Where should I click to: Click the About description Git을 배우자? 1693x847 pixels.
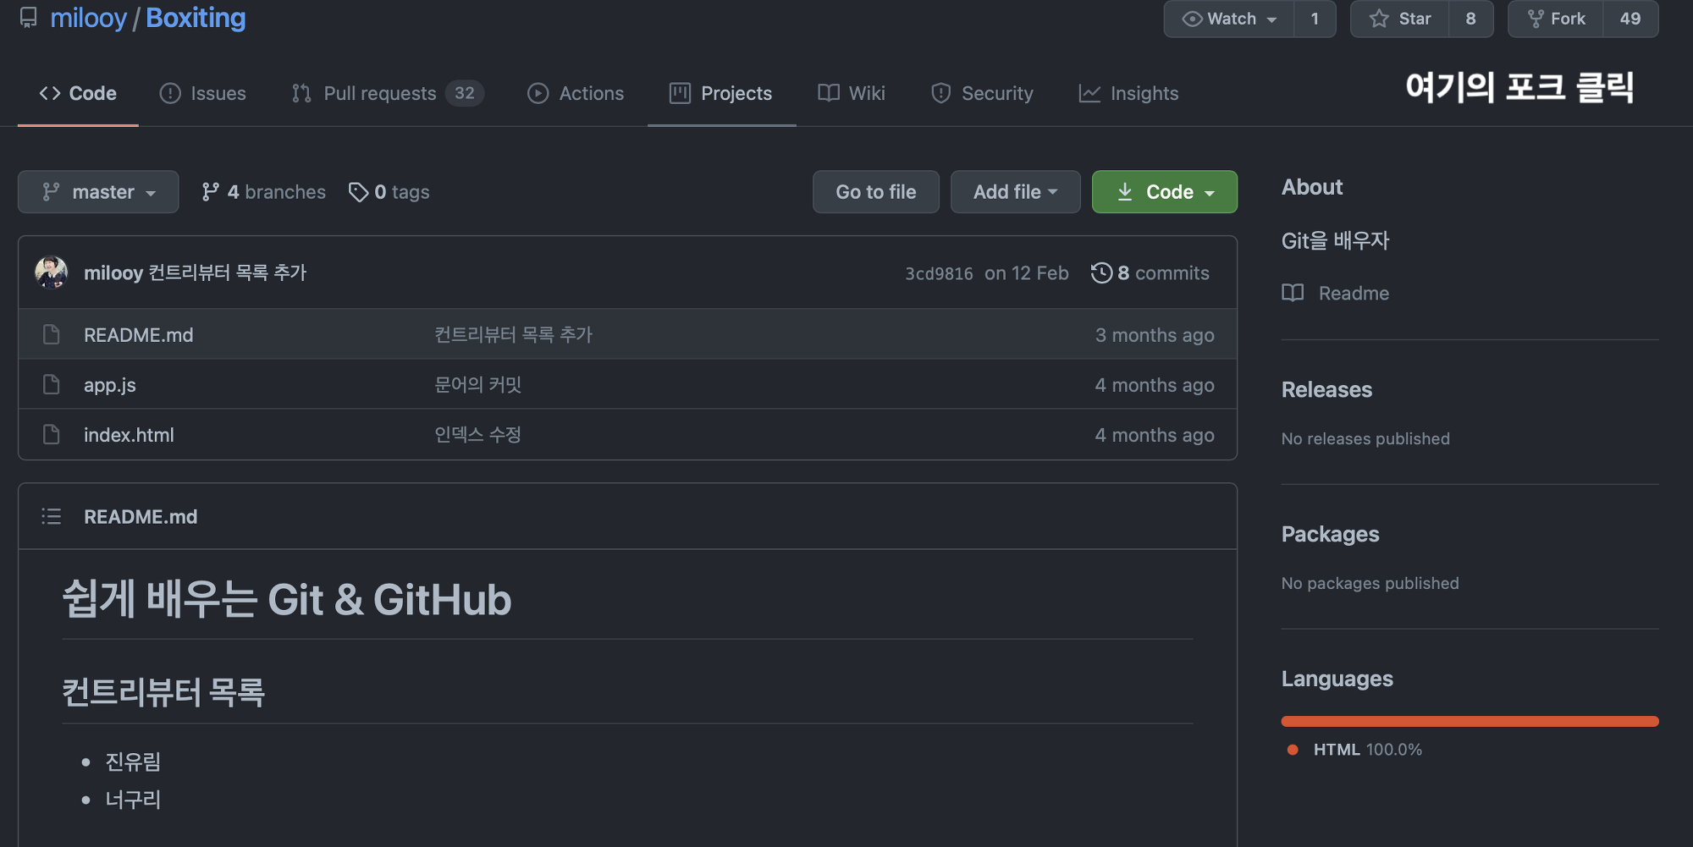click(1335, 240)
